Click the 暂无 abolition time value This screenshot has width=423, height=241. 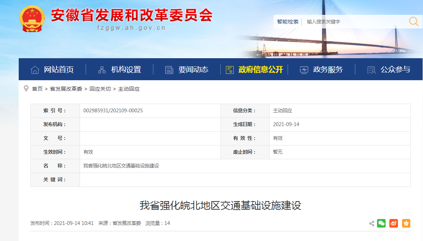(x=278, y=152)
